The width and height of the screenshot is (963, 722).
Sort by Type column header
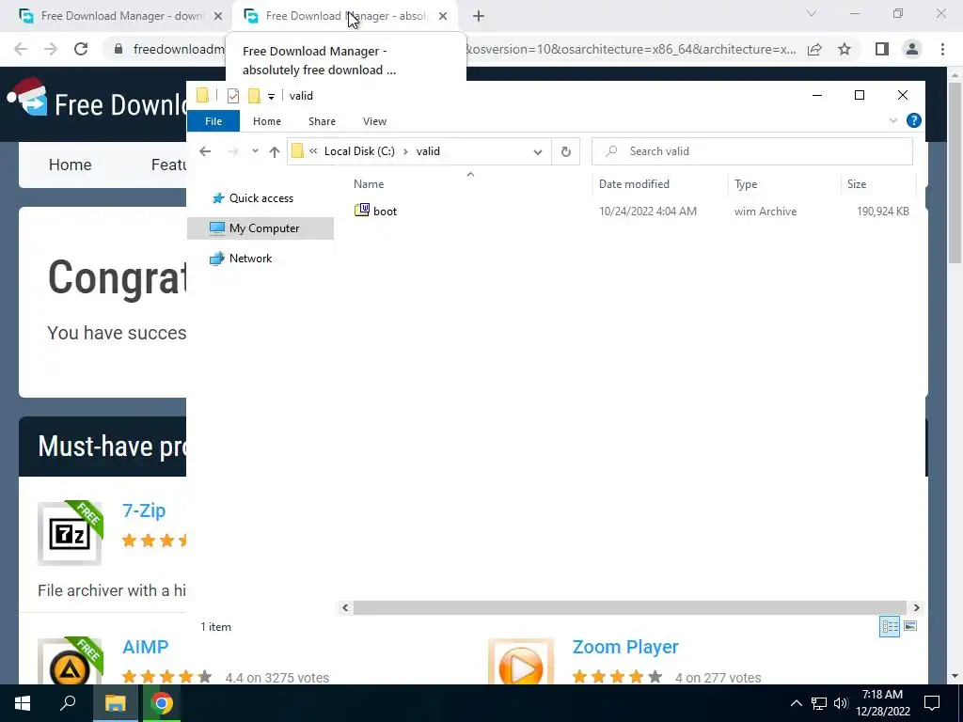pyautogui.click(x=746, y=184)
